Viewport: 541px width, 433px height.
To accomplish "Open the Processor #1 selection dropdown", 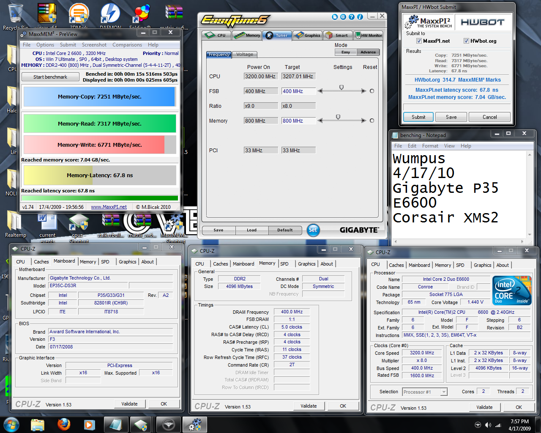I will coord(444,392).
